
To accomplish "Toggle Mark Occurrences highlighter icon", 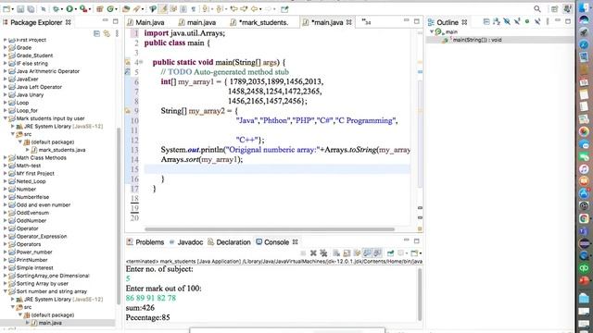I will (165, 8).
